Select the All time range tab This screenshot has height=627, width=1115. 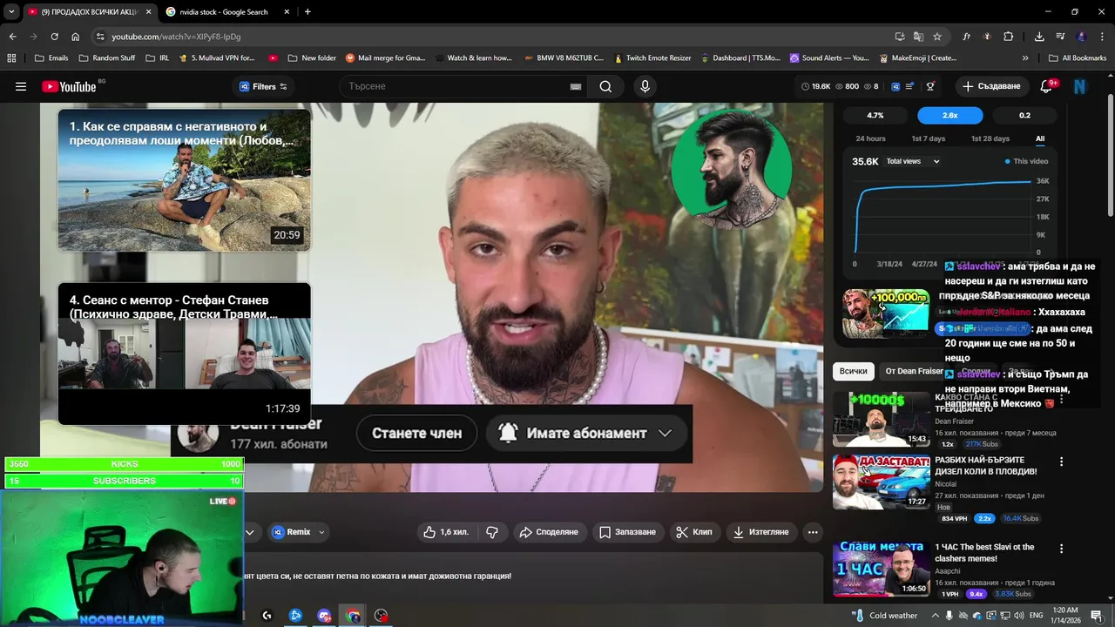1040,138
